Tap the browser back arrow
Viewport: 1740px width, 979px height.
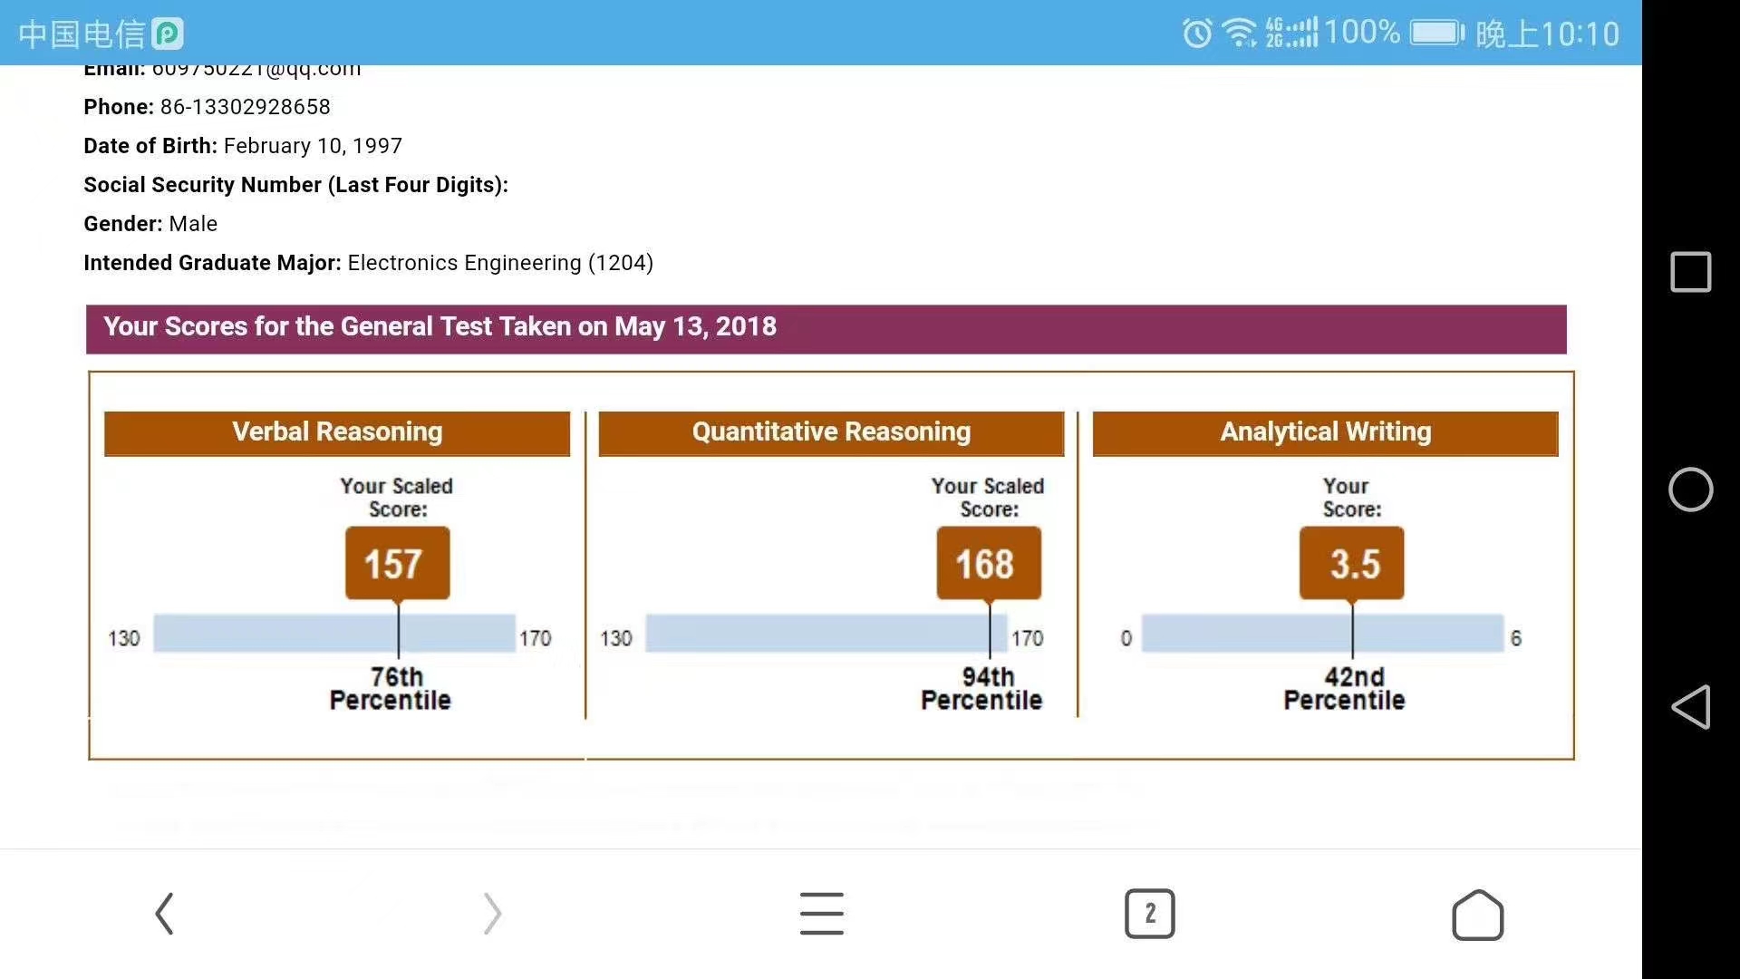point(164,913)
